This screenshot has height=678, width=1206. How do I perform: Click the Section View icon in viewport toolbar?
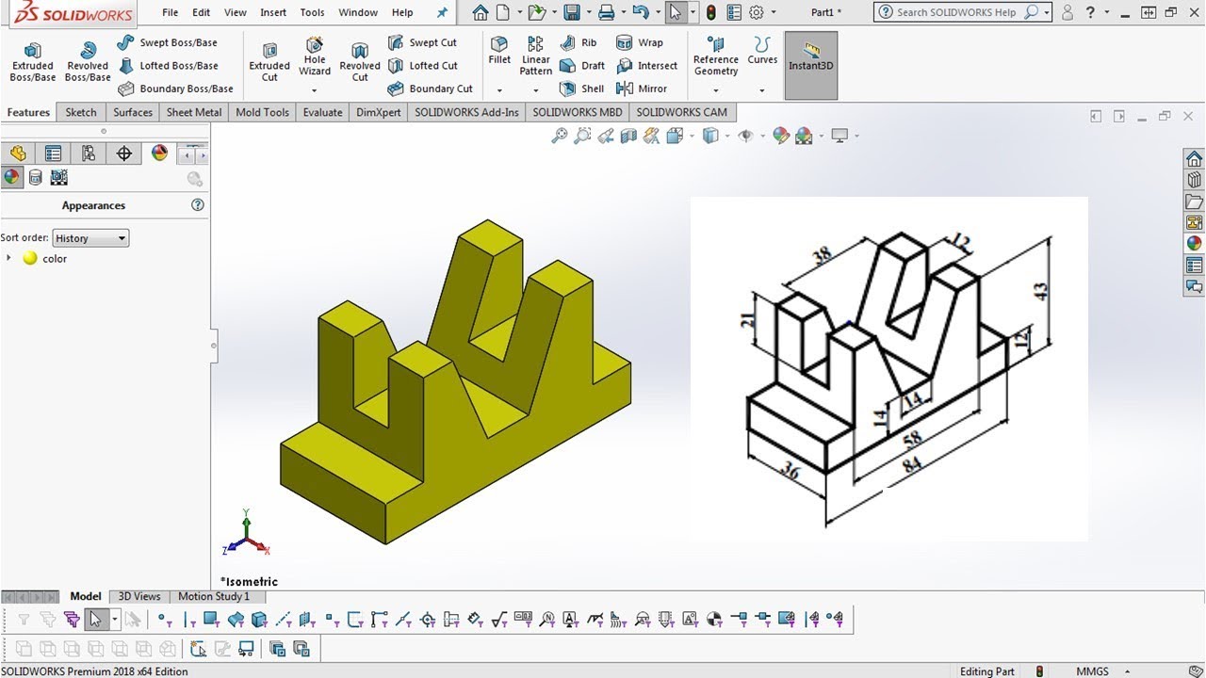point(628,136)
